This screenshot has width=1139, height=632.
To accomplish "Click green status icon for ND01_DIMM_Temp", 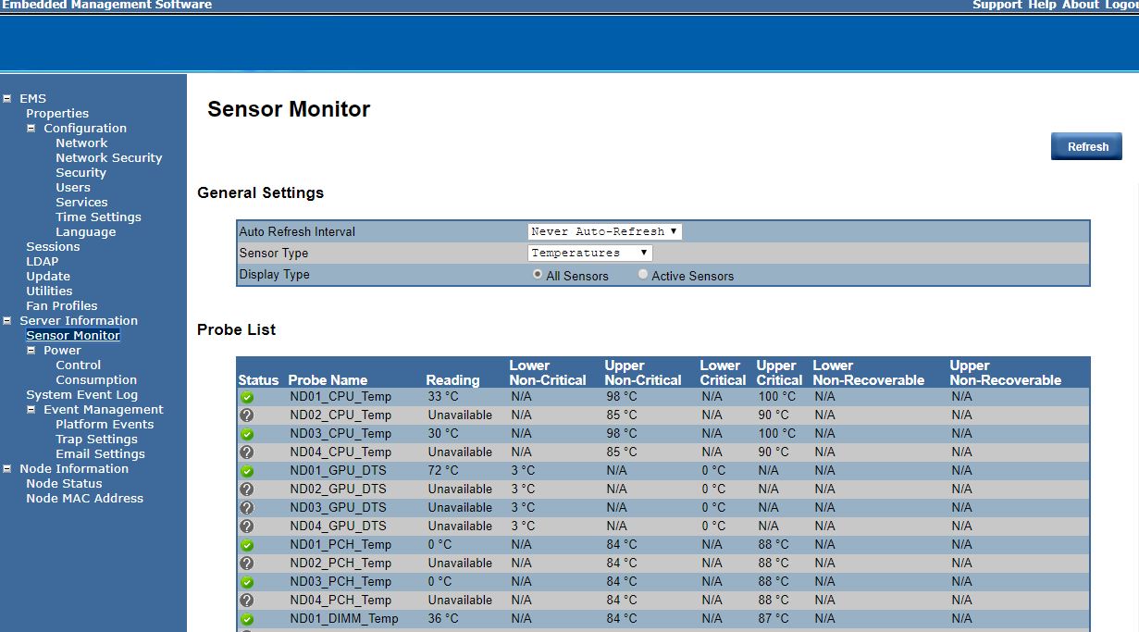I will point(247,619).
